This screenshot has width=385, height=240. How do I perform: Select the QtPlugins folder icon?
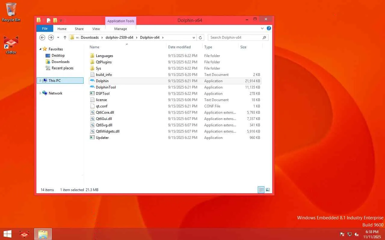(x=92, y=62)
